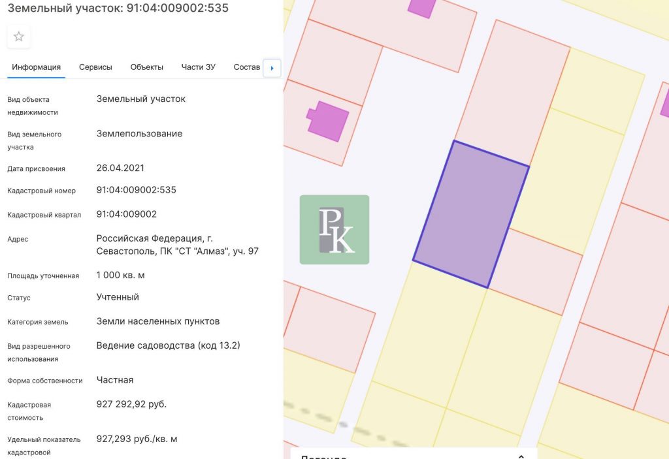
Task: Collapse the Легенда panel chevron
Action: click(521, 456)
